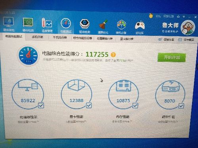Uncheck the 内存性能 memory test checkbox

(135, 105)
